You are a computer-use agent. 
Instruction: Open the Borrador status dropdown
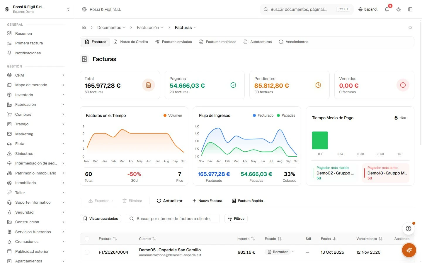280,252
